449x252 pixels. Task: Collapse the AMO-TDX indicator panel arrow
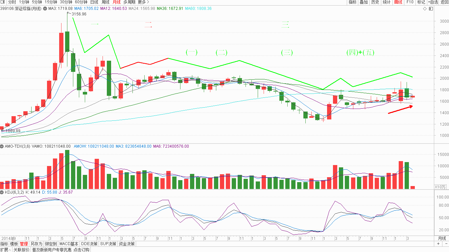click(x=2, y=146)
